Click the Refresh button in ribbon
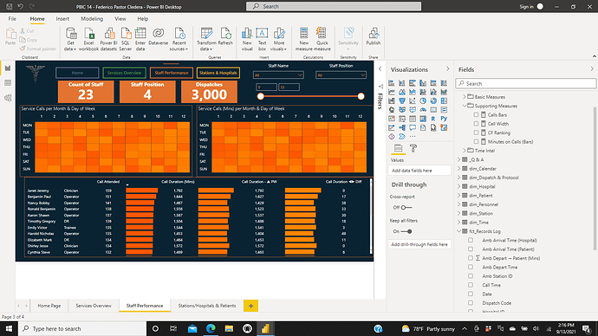Screen dimensions: 598x336 [x=225, y=36]
